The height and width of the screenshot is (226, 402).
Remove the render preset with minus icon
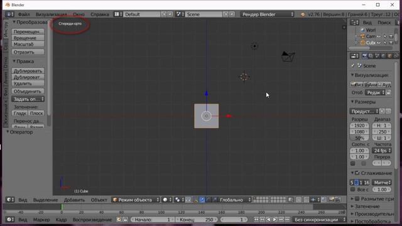point(388,112)
